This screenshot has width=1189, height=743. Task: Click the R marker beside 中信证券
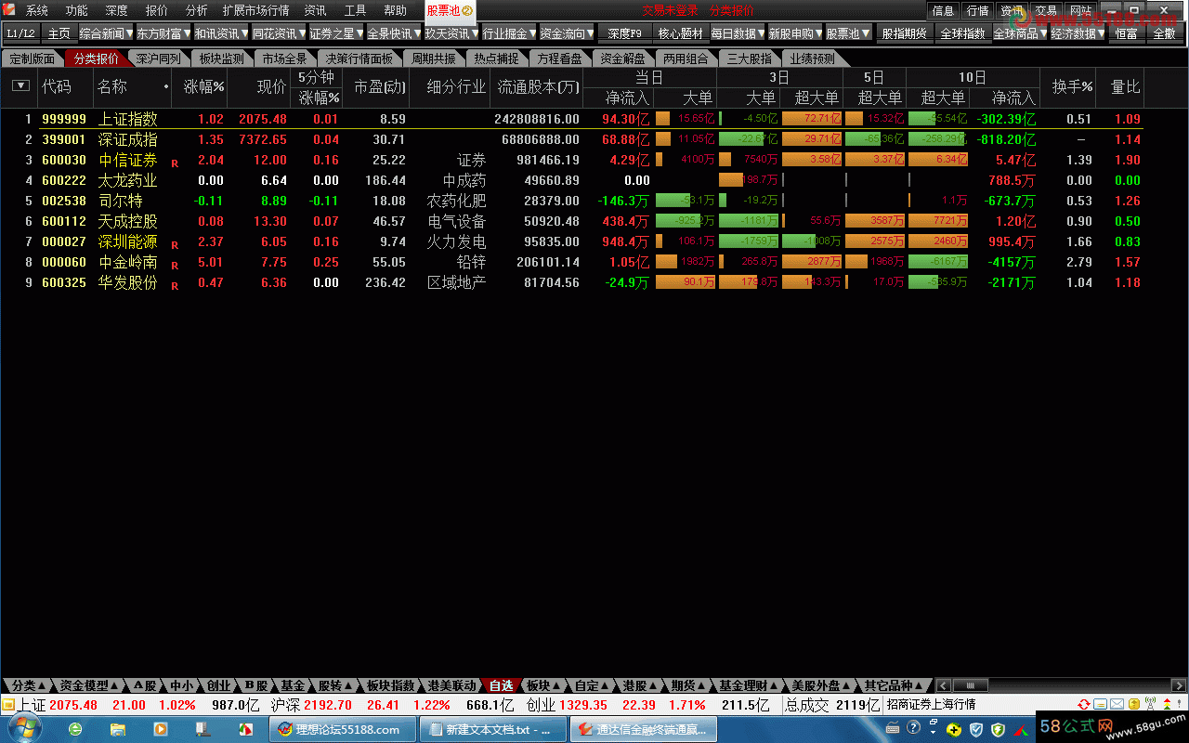tap(175, 163)
